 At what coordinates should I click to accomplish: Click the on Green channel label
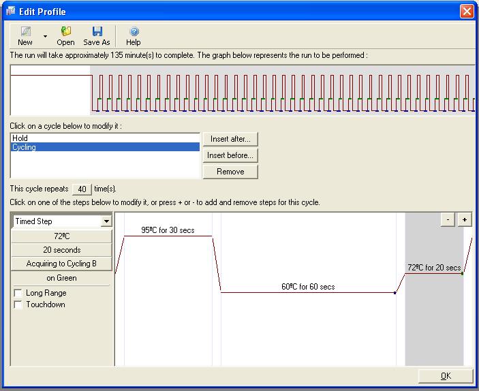click(x=62, y=278)
